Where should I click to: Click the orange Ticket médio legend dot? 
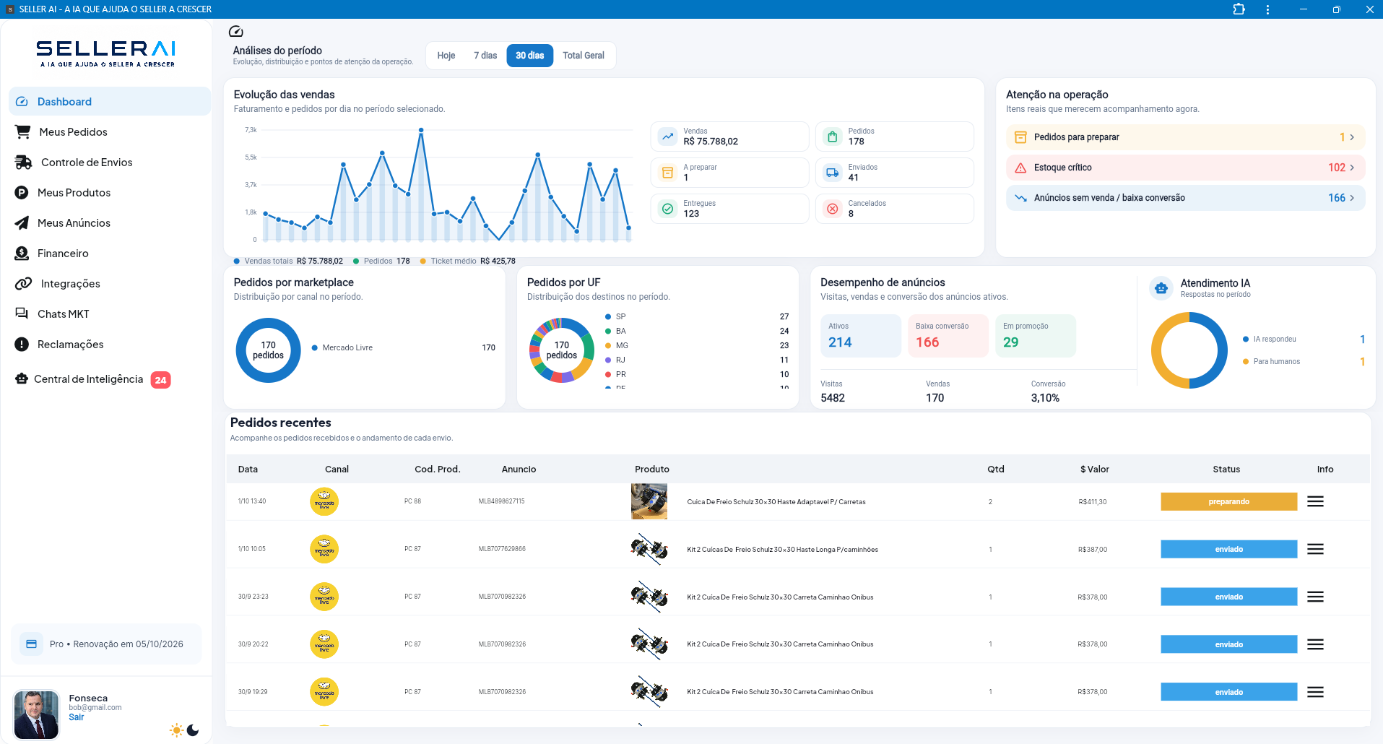click(x=423, y=261)
